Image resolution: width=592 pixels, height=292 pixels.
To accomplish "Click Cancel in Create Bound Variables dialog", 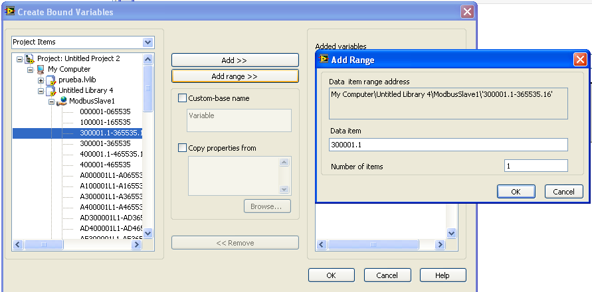I will point(387,275).
